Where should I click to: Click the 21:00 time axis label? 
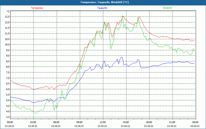coord(172,122)
